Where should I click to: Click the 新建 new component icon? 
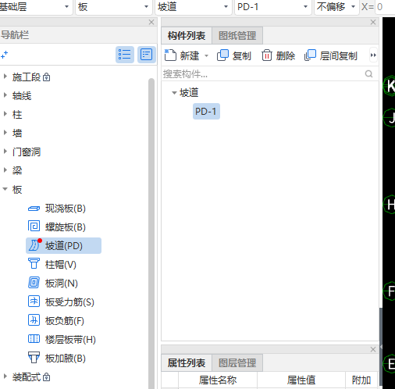point(170,55)
